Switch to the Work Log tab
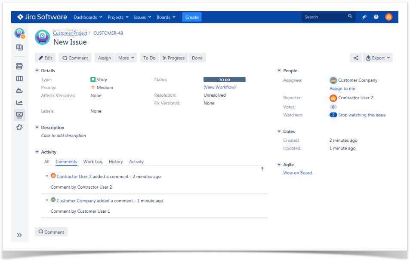Screen dimensions: 413x263 tap(92, 162)
